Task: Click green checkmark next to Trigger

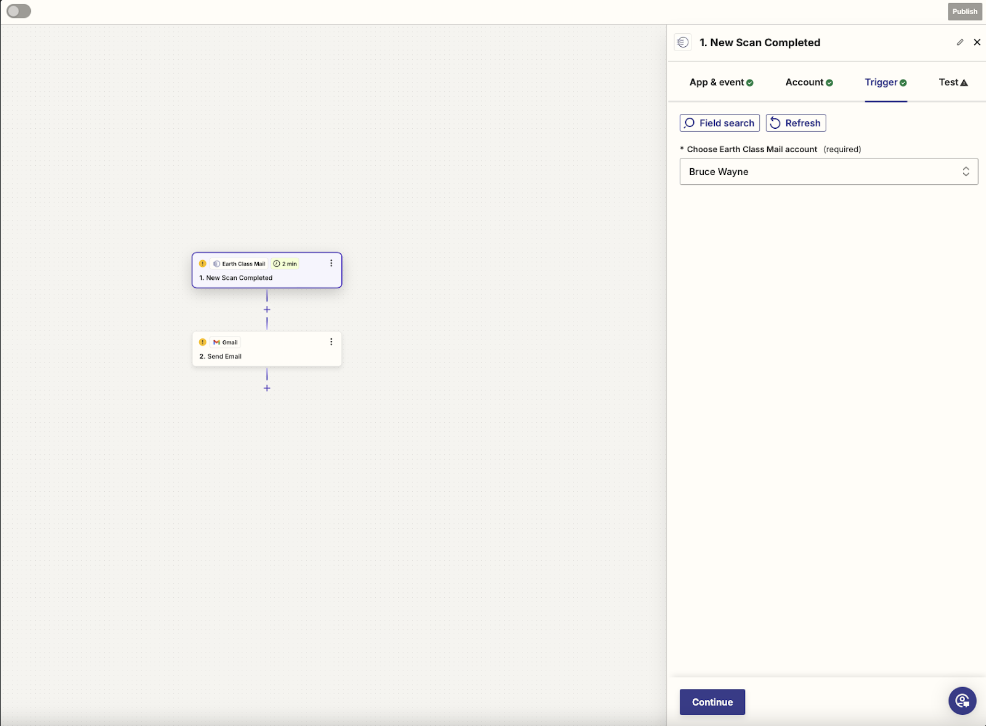Action: (x=903, y=83)
